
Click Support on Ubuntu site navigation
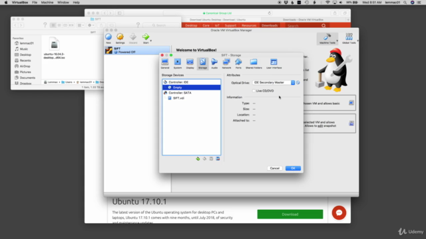point(230,25)
